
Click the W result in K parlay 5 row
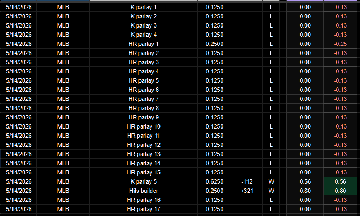(271, 181)
